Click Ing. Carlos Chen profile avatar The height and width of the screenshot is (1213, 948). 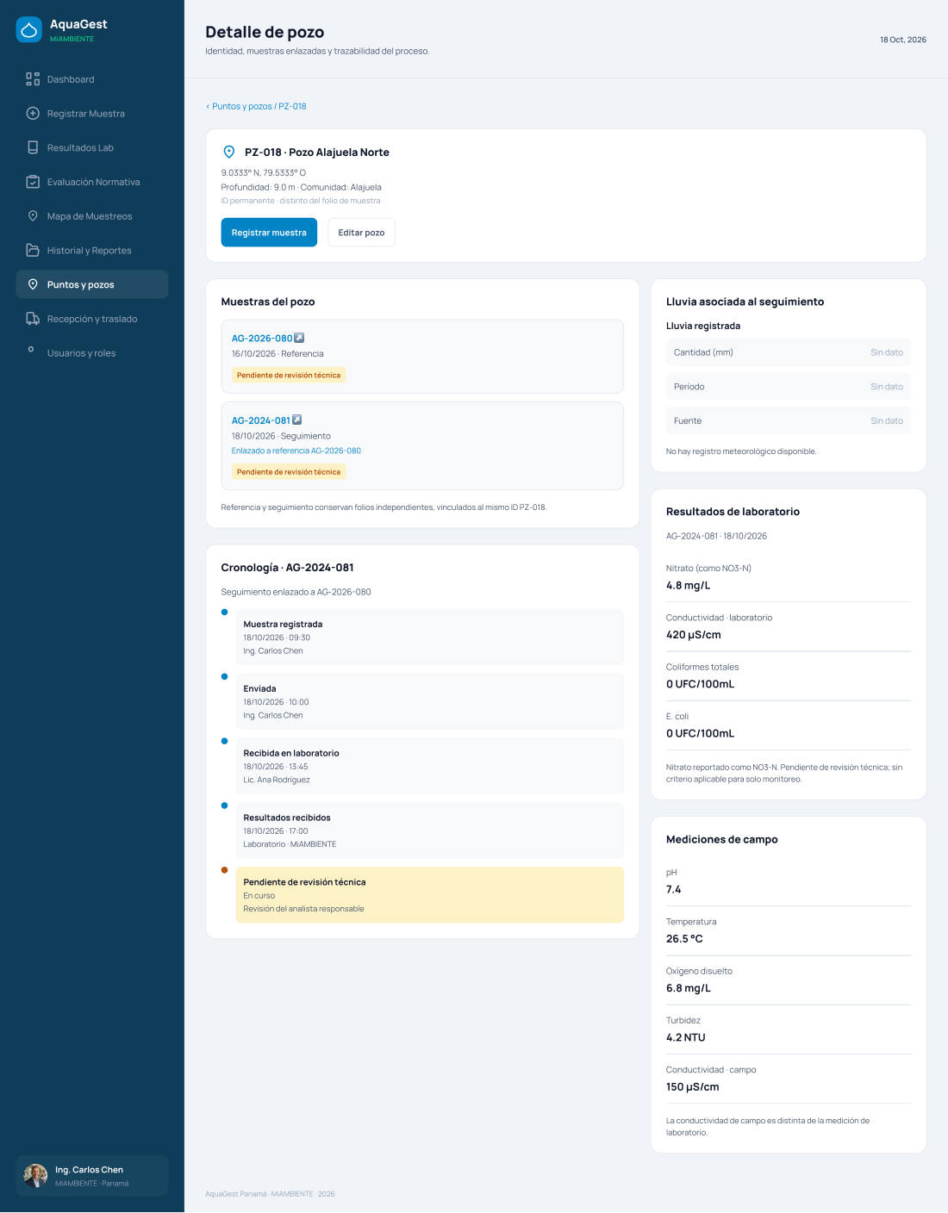[x=35, y=1176]
